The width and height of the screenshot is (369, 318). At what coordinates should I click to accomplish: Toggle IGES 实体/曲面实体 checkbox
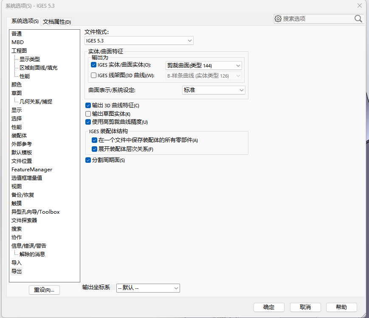93,64
